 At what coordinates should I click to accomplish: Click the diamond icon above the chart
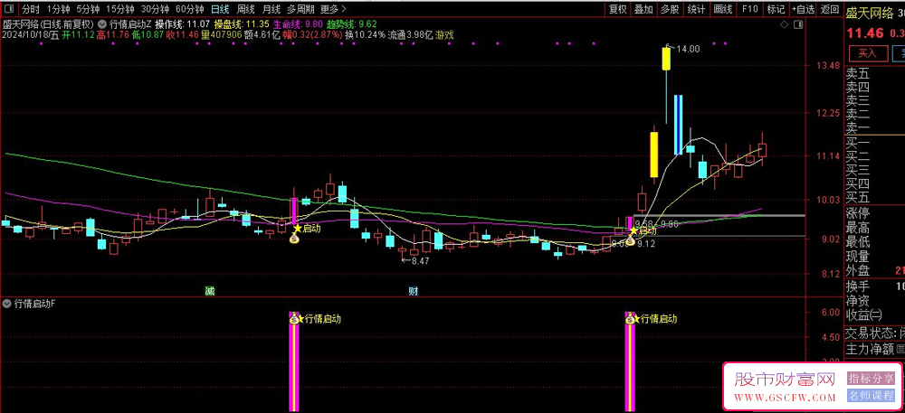784,24
